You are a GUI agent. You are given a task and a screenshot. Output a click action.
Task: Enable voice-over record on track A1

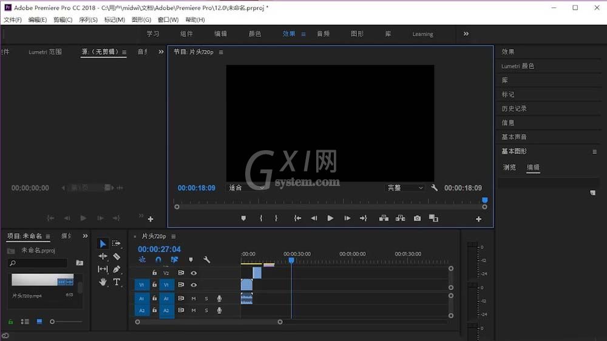219,299
